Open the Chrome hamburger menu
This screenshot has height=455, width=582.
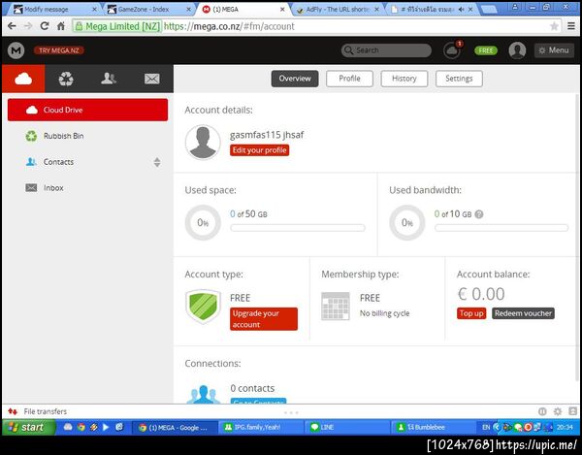(x=571, y=26)
